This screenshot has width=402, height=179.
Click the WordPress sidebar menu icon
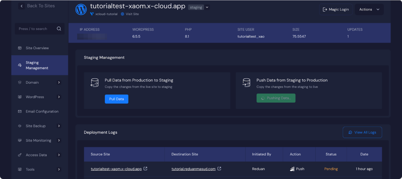[x=20, y=97]
